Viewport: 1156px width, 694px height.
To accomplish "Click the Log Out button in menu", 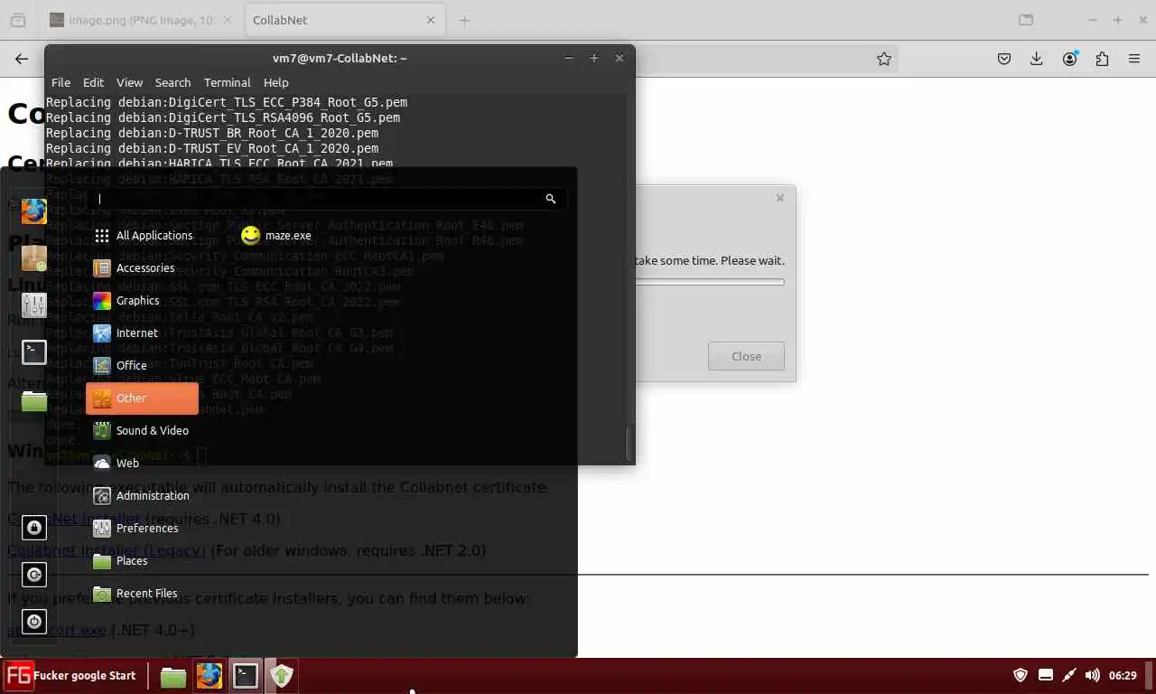I will point(34,575).
